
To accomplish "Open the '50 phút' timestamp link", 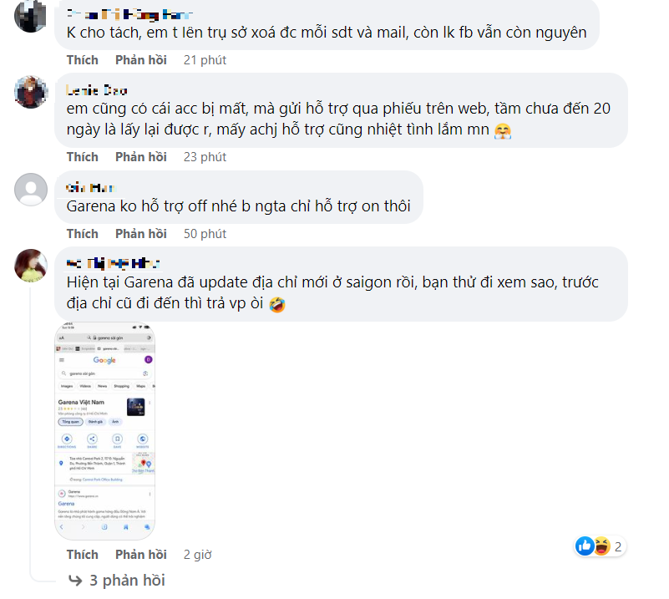I will coord(205,234).
